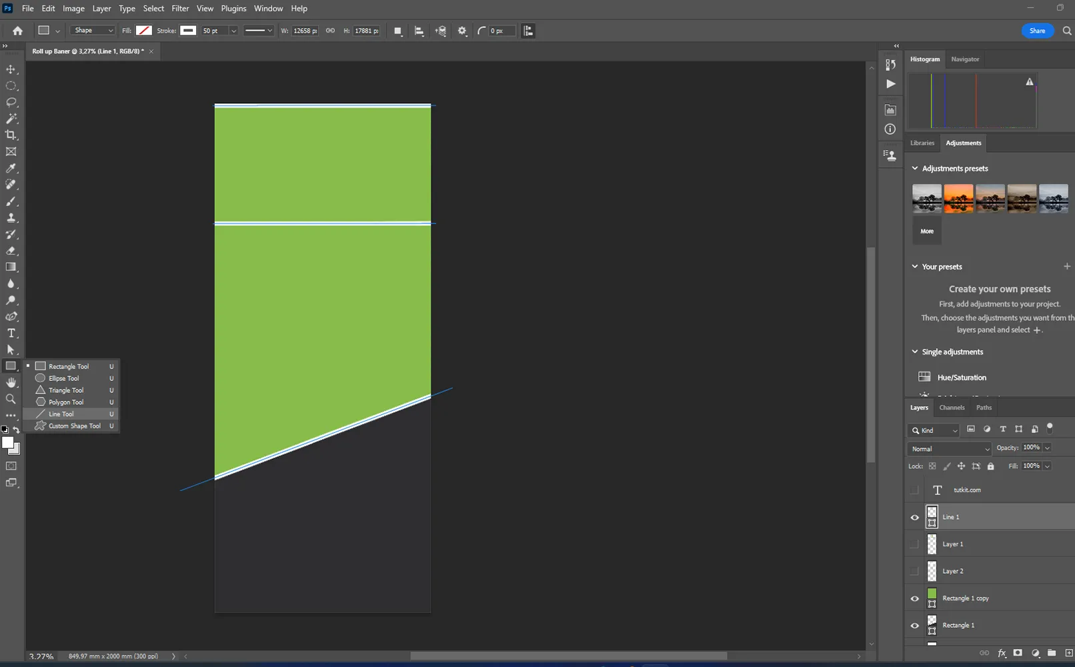Select the Pen tool
The height and width of the screenshot is (667, 1075).
point(11,317)
